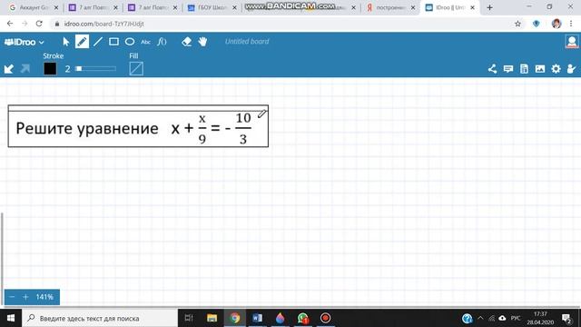This screenshot has width=581, height=327.
Task: Click the address bar URL
Action: (x=103, y=24)
